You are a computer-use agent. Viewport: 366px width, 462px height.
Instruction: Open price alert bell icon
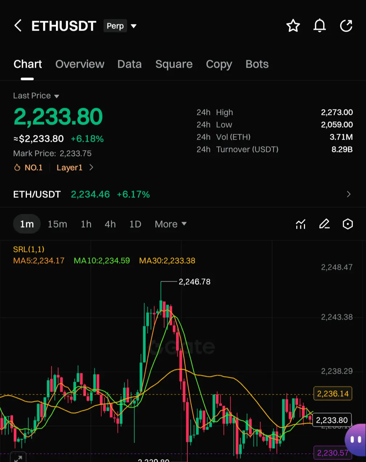[x=320, y=26]
